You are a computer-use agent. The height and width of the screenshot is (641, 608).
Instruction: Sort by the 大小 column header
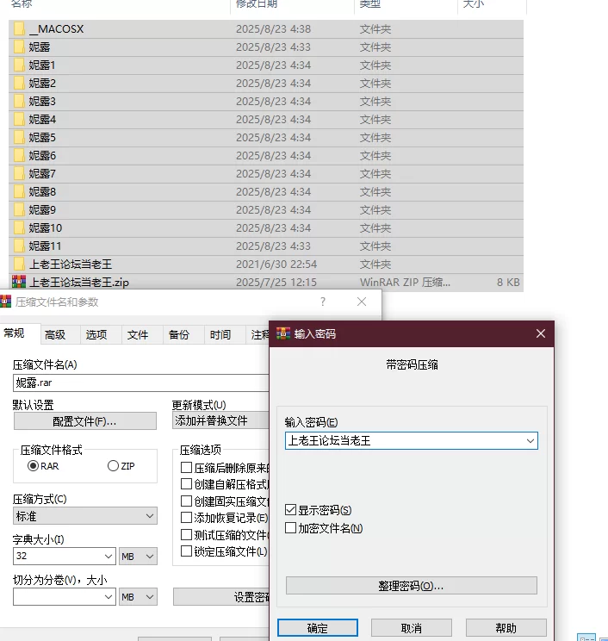pos(474,4)
